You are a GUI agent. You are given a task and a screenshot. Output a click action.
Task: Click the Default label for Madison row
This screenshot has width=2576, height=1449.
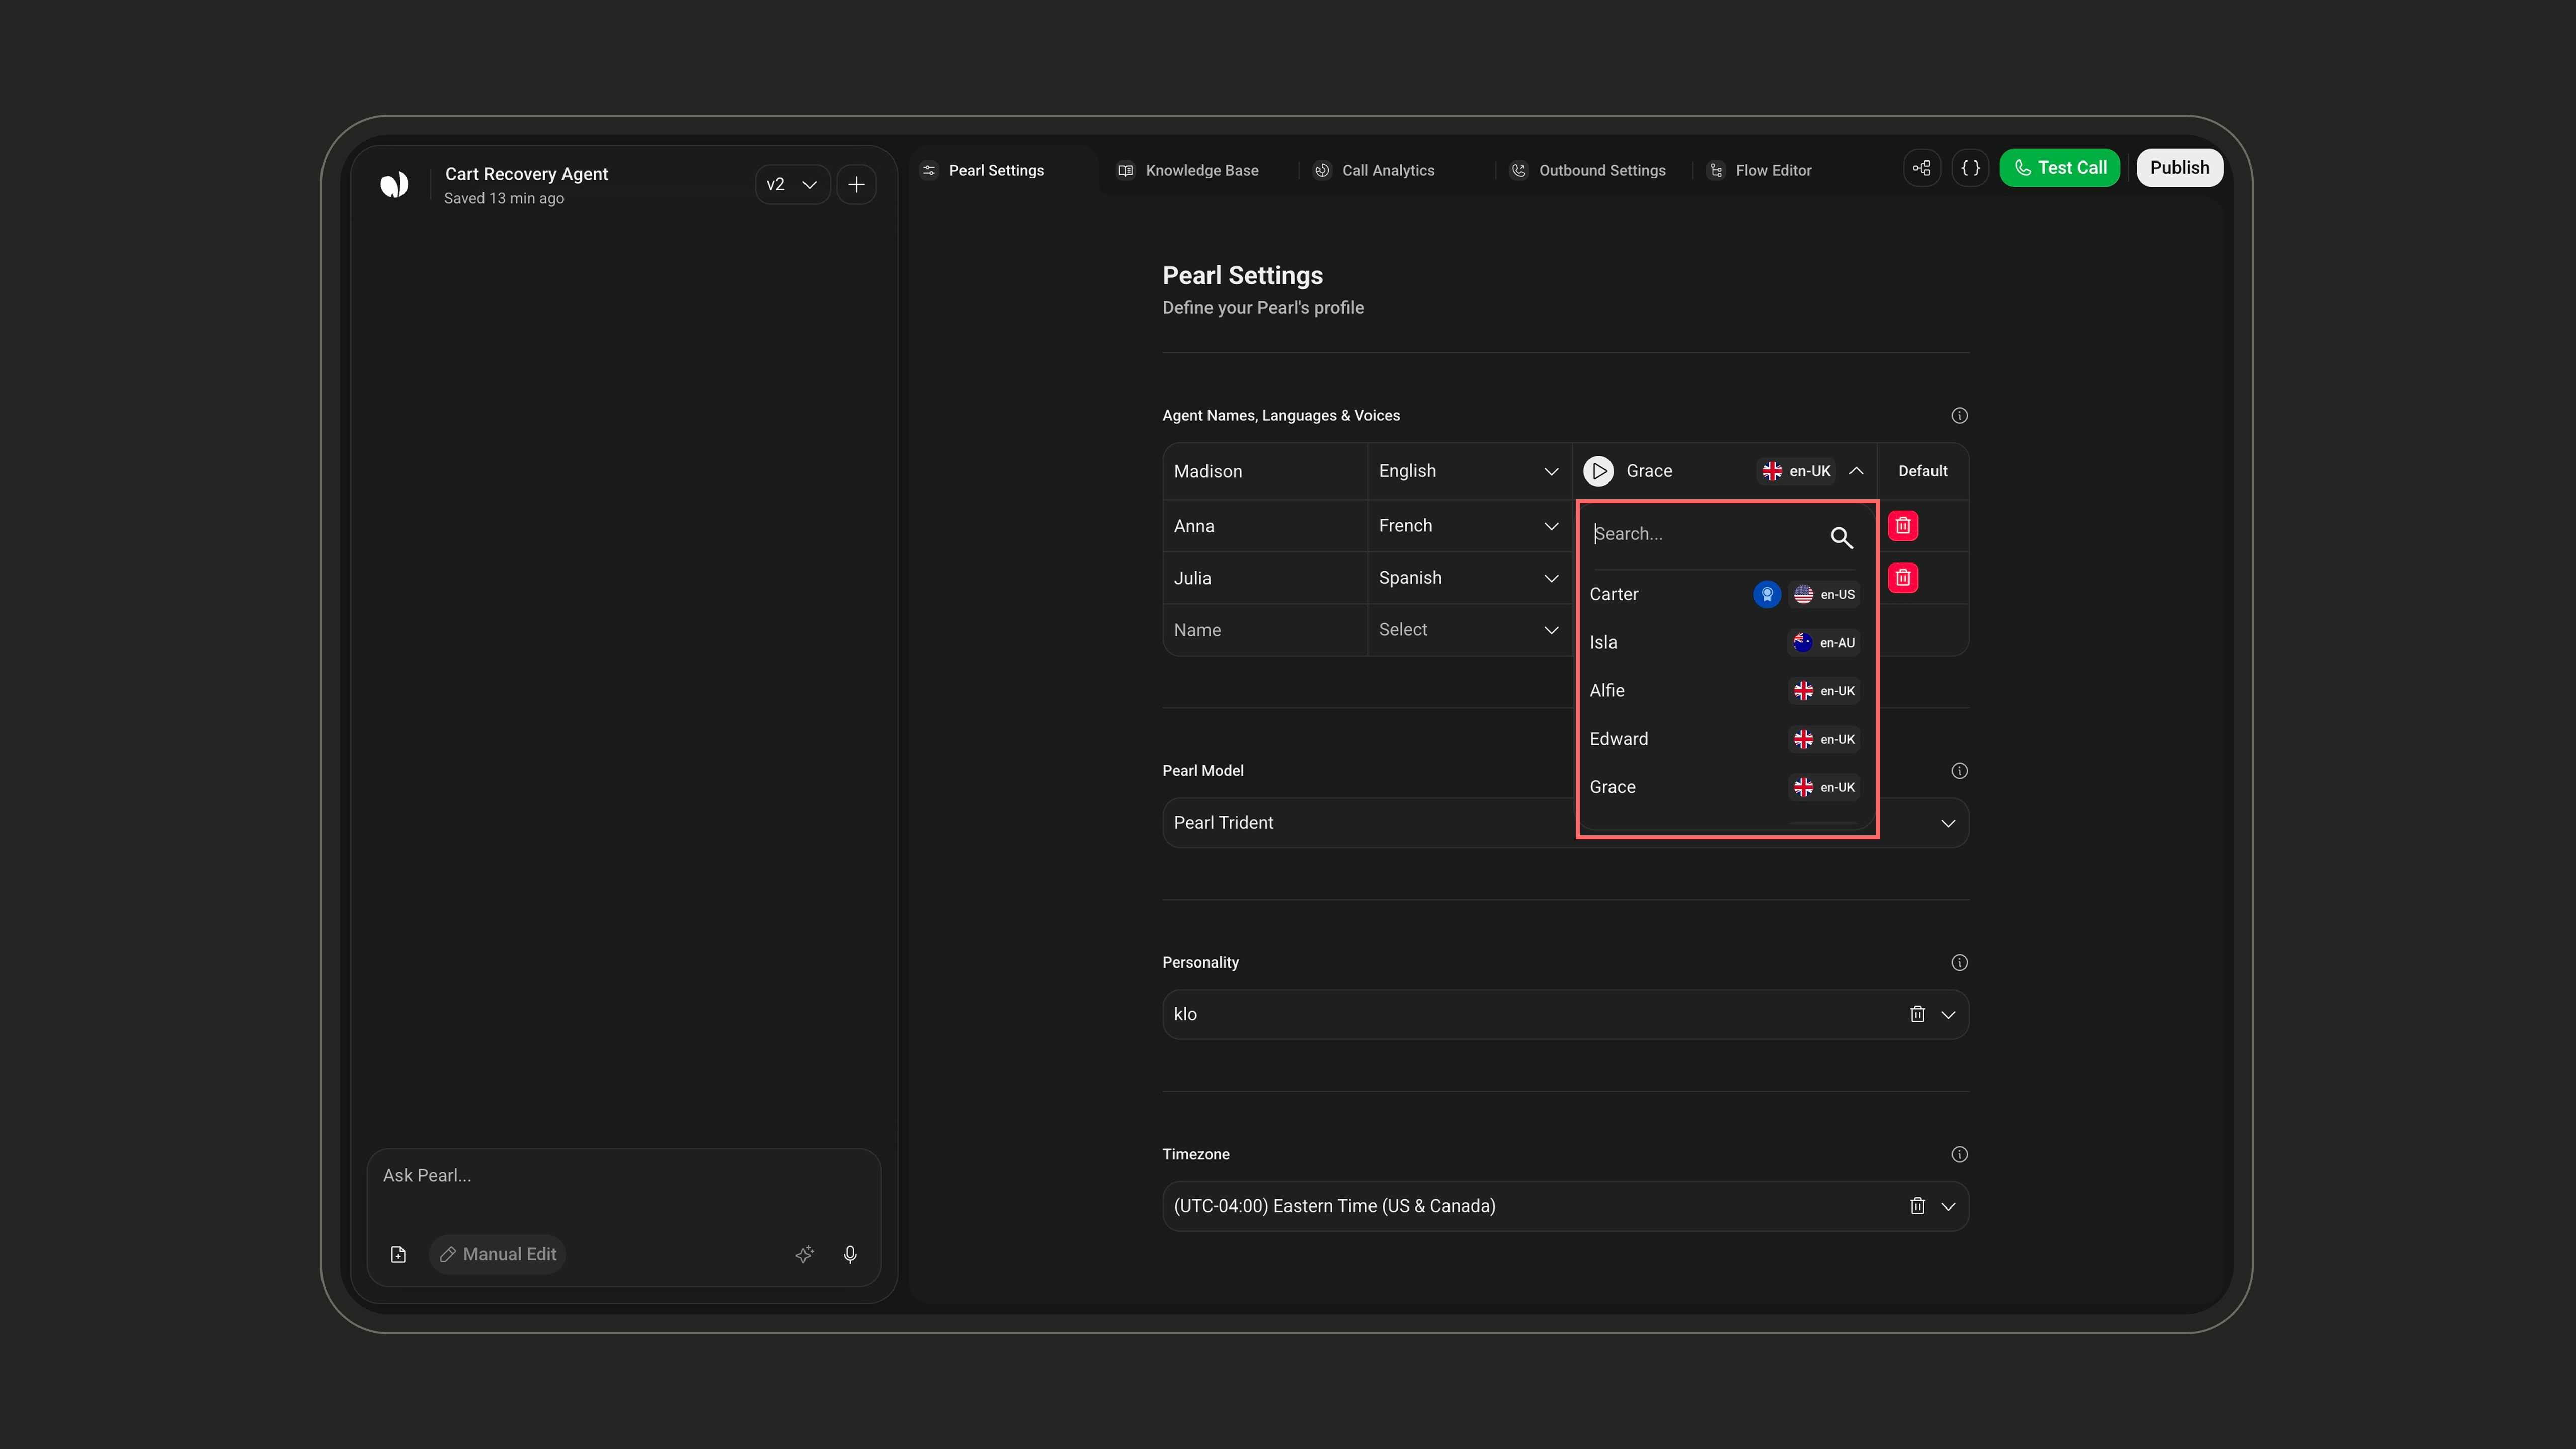point(1922,471)
